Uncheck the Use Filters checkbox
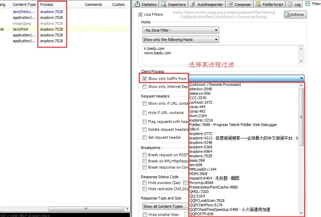The height and width of the screenshot is (217, 321). coord(140,14)
